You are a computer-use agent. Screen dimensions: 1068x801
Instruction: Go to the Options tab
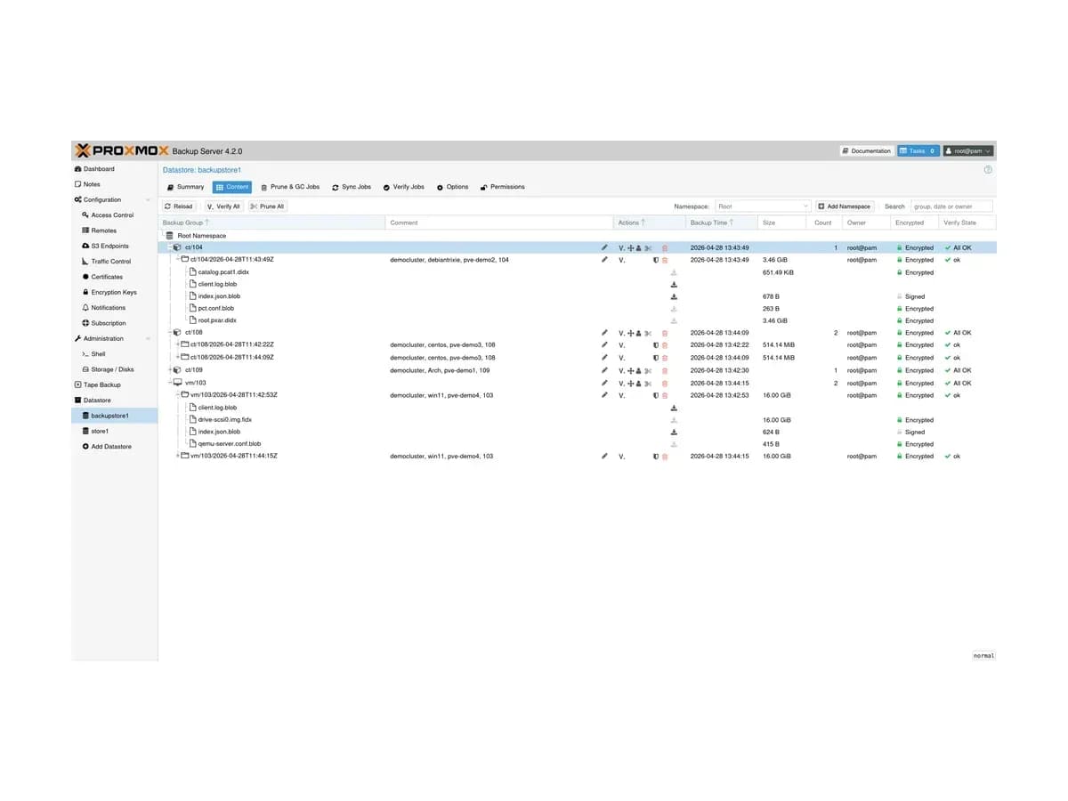pos(452,187)
